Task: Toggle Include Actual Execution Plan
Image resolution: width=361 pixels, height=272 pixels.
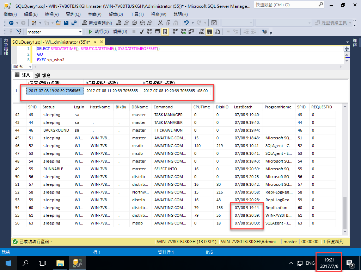Action: click(176, 31)
